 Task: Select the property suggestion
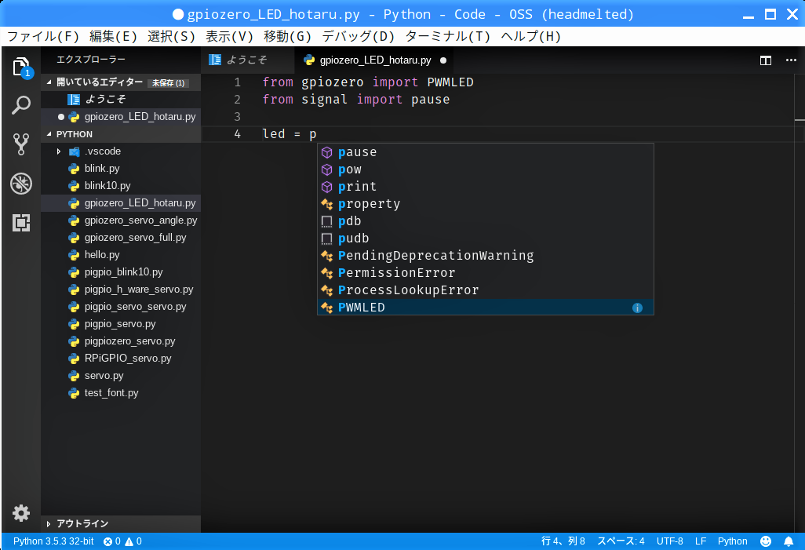point(485,204)
